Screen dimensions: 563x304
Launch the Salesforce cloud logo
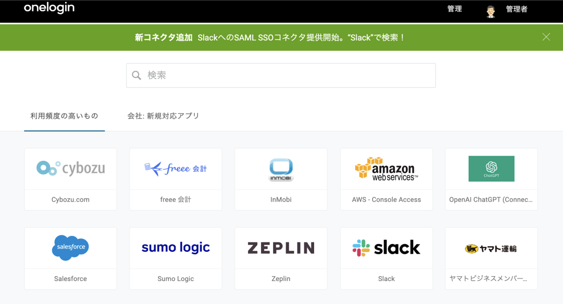click(70, 248)
